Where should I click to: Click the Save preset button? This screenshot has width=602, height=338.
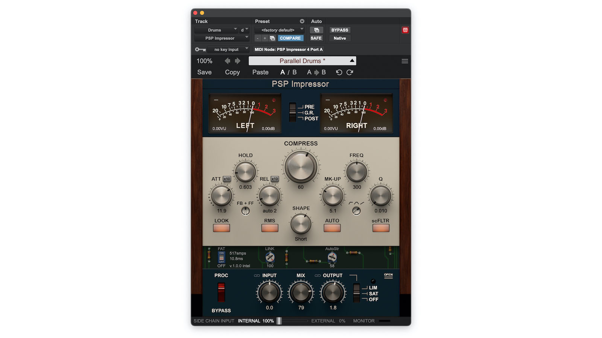point(204,72)
